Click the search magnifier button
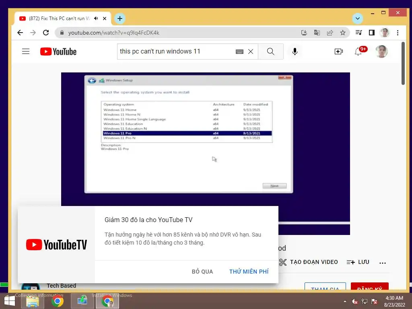This screenshot has width=412, height=309. [x=271, y=51]
